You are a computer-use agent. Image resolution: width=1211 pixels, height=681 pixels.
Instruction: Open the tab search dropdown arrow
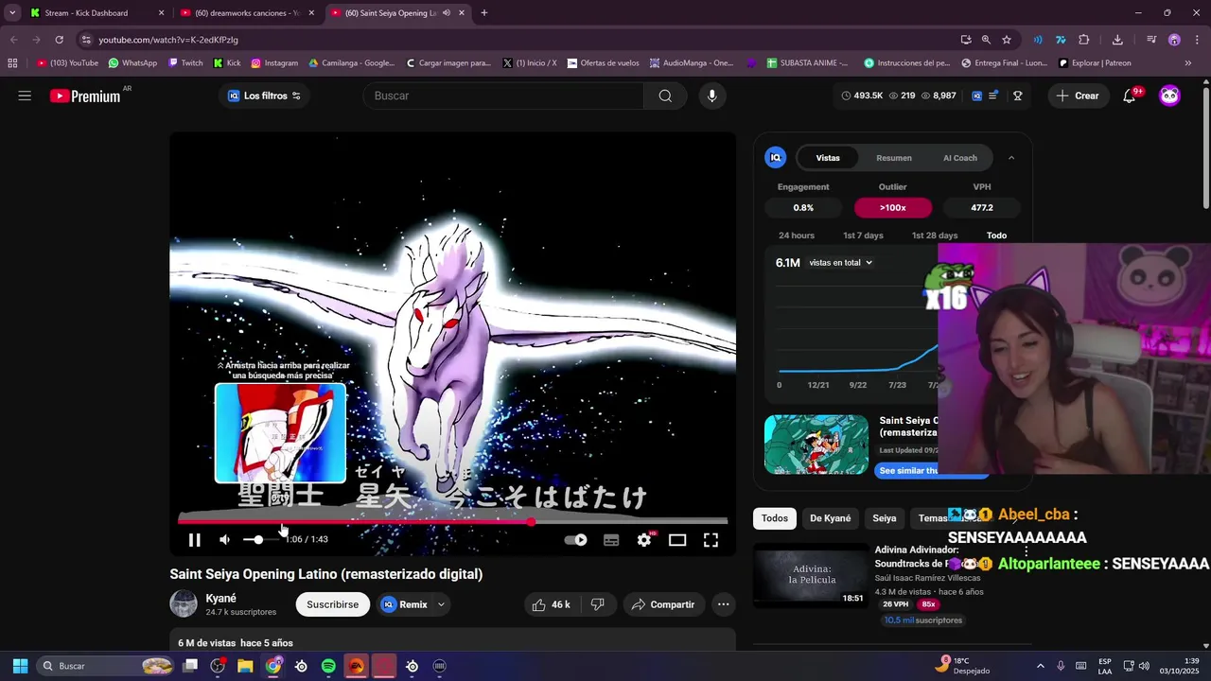click(x=12, y=13)
